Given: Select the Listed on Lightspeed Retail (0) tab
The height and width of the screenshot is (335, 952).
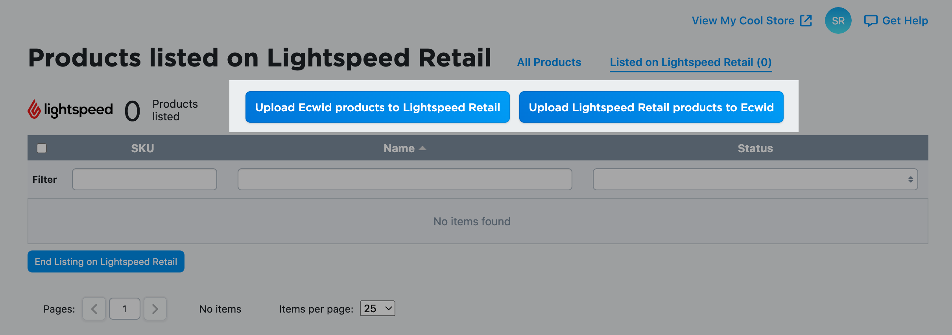Looking at the screenshot, I should 691,62.
